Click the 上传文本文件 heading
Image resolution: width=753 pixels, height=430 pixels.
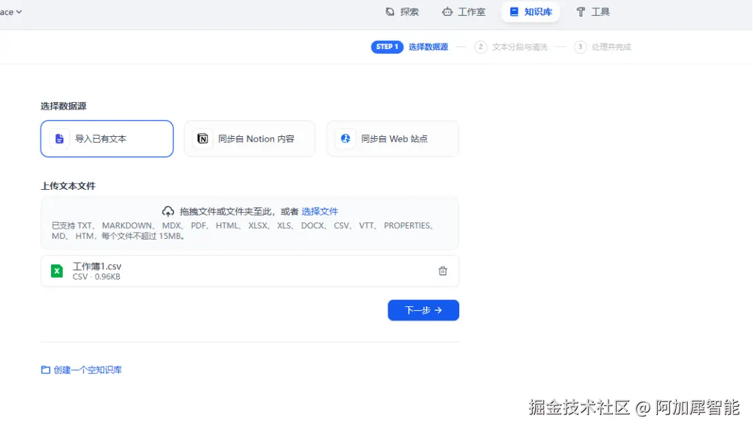(68, 186)
